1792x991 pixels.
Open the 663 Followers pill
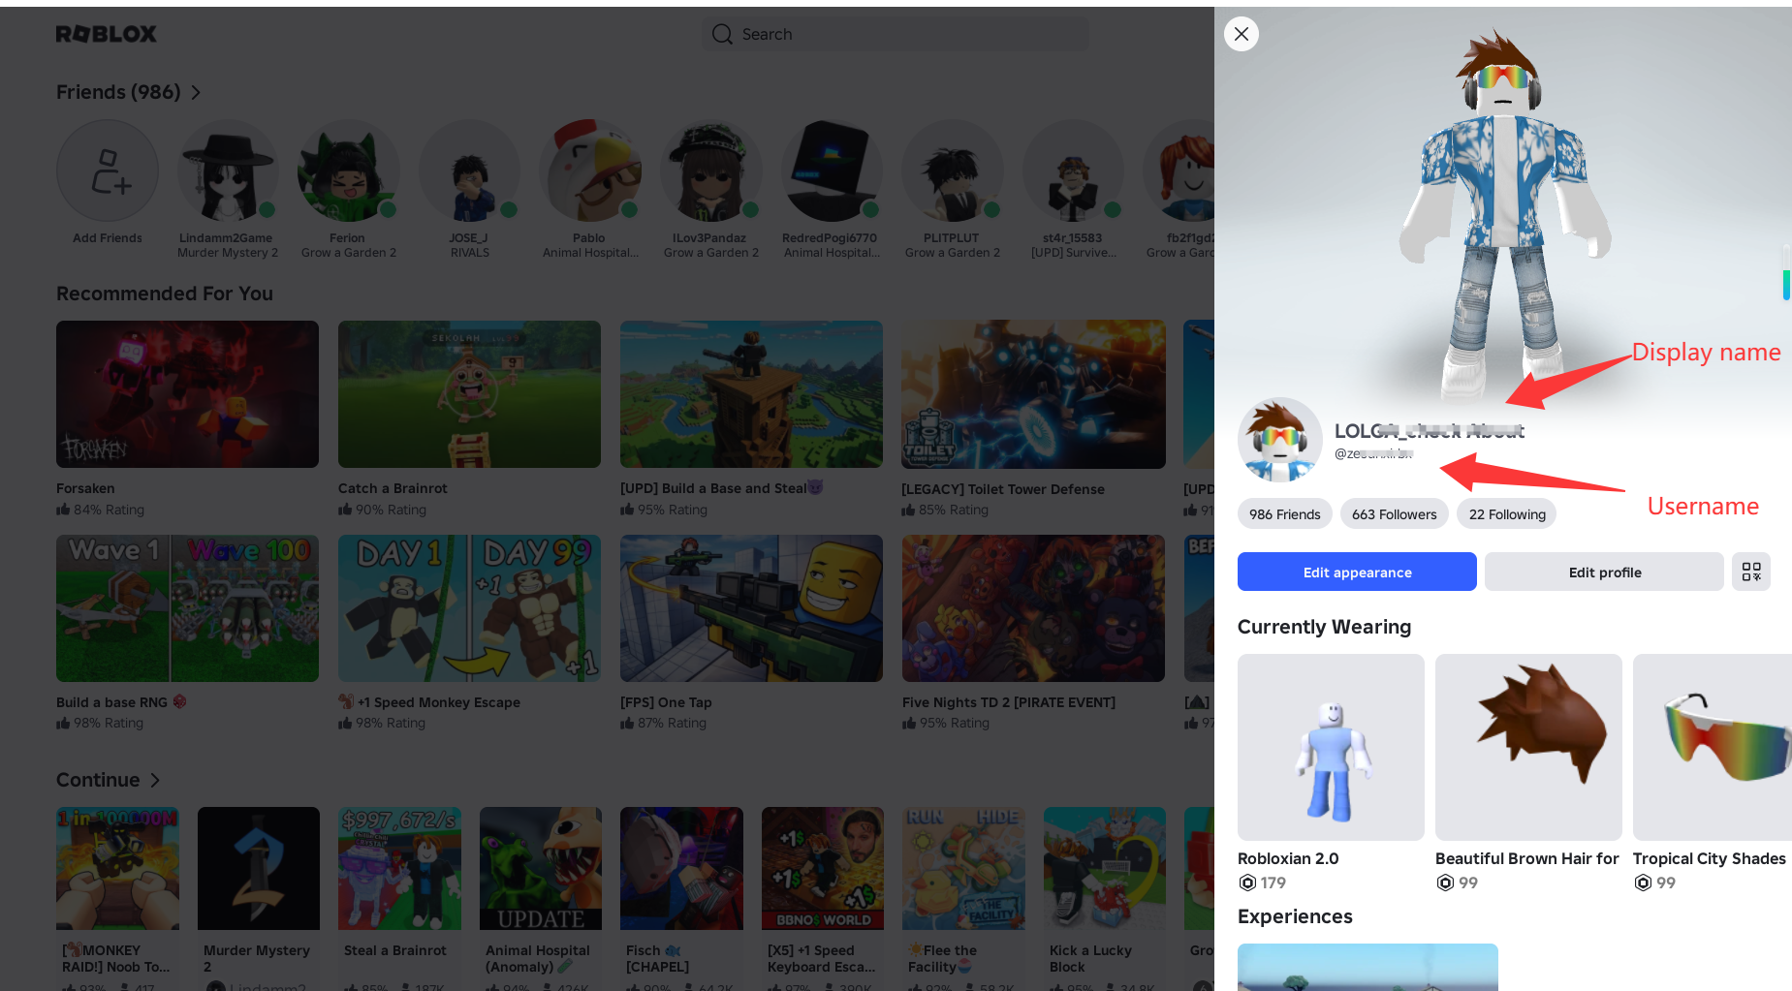[1395, 513]
